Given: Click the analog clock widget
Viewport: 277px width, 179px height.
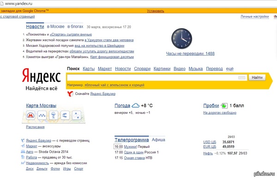Looking at the screenshot, I should point(182,38).
